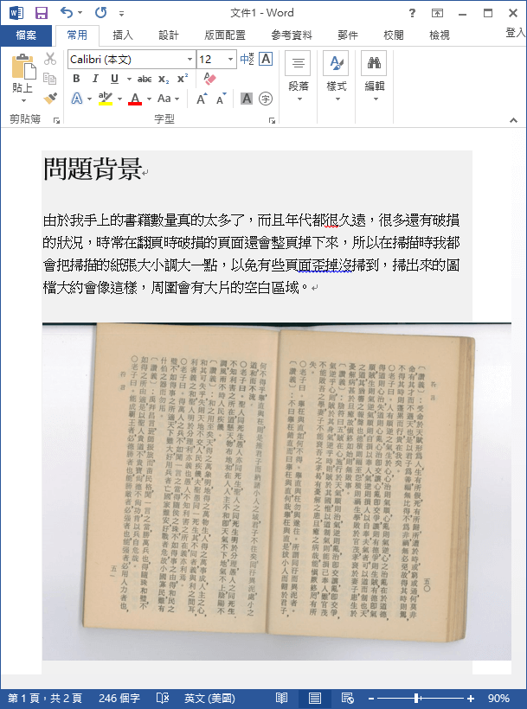Switch to the 檢視 tab
Viewport: 527px width, 709px height.
(x=440, y=35)
